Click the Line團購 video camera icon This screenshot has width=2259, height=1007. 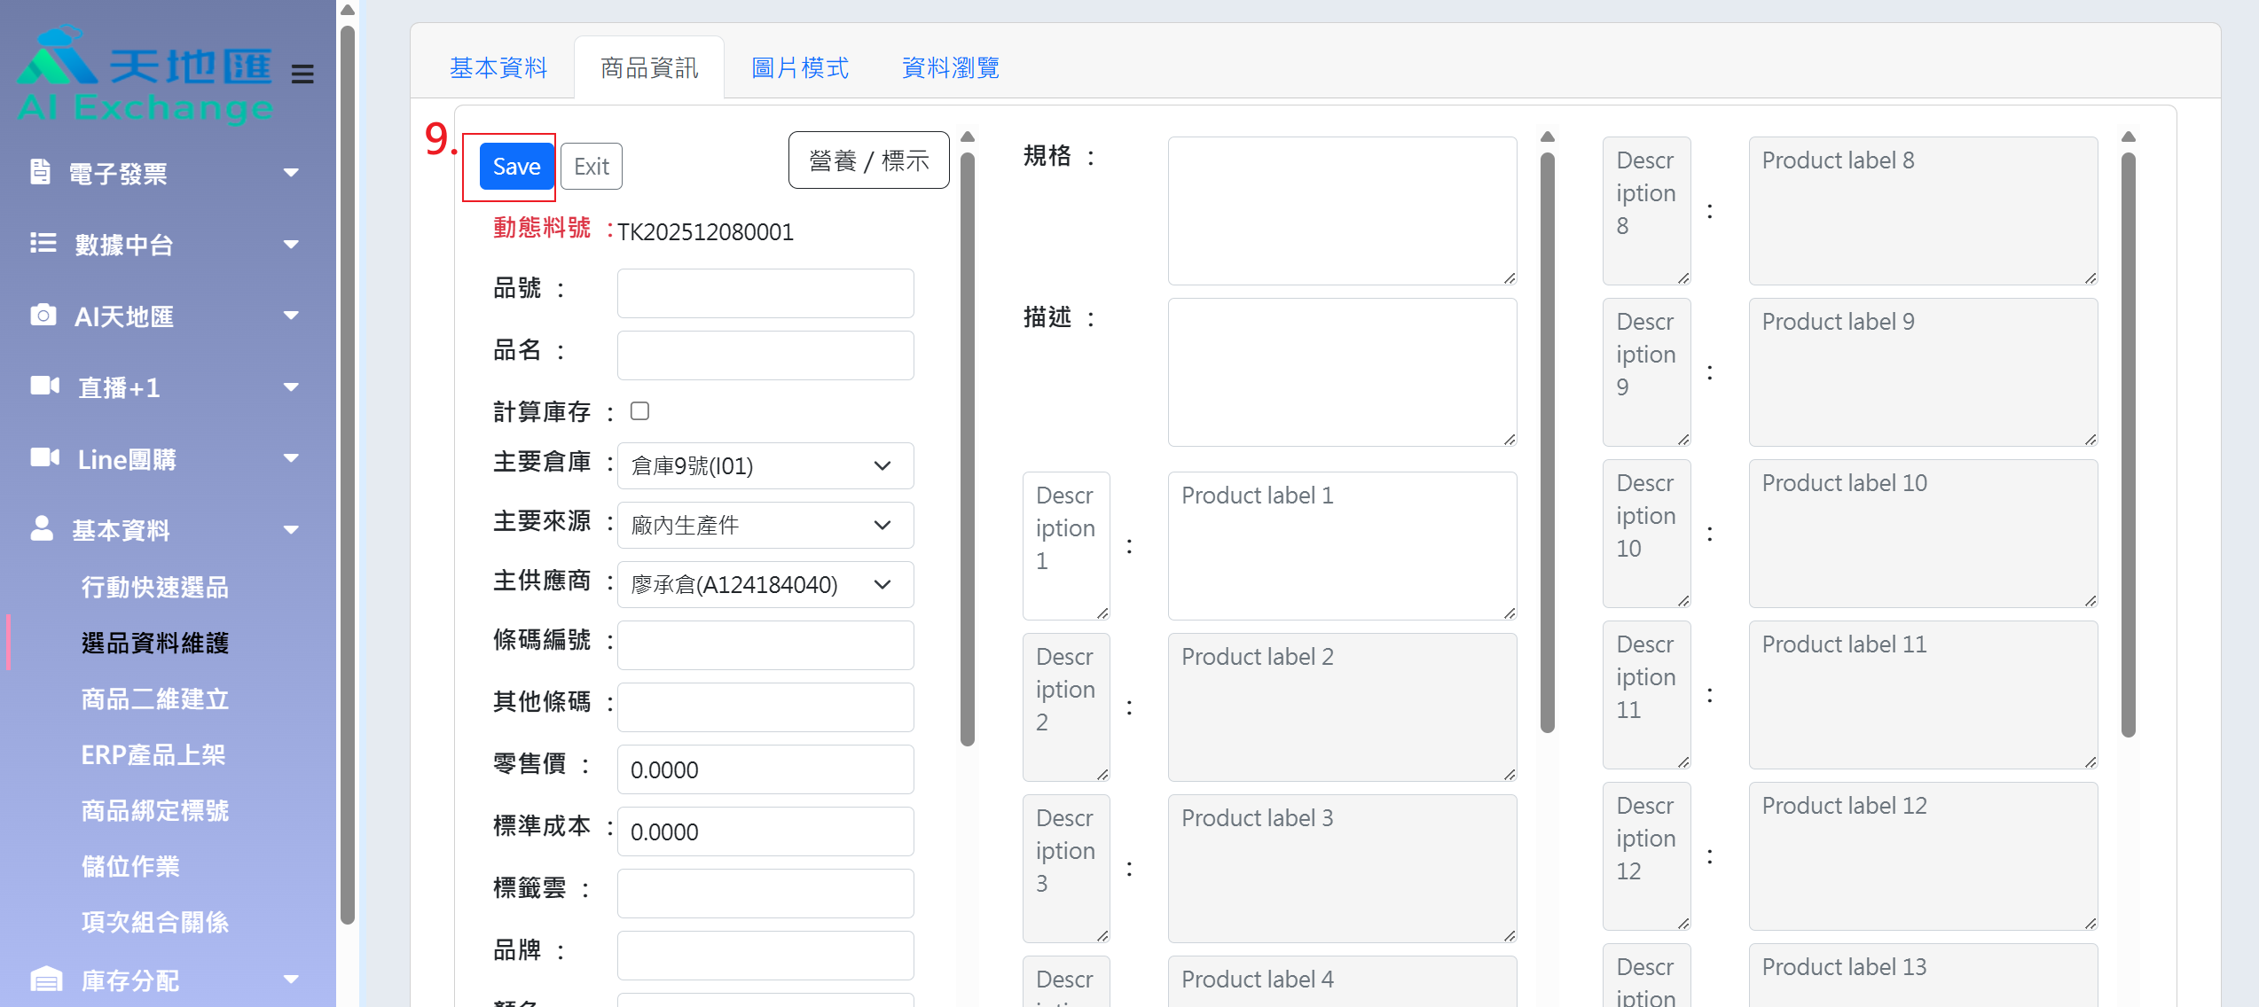pyautogui.click(x=44, y=457)
